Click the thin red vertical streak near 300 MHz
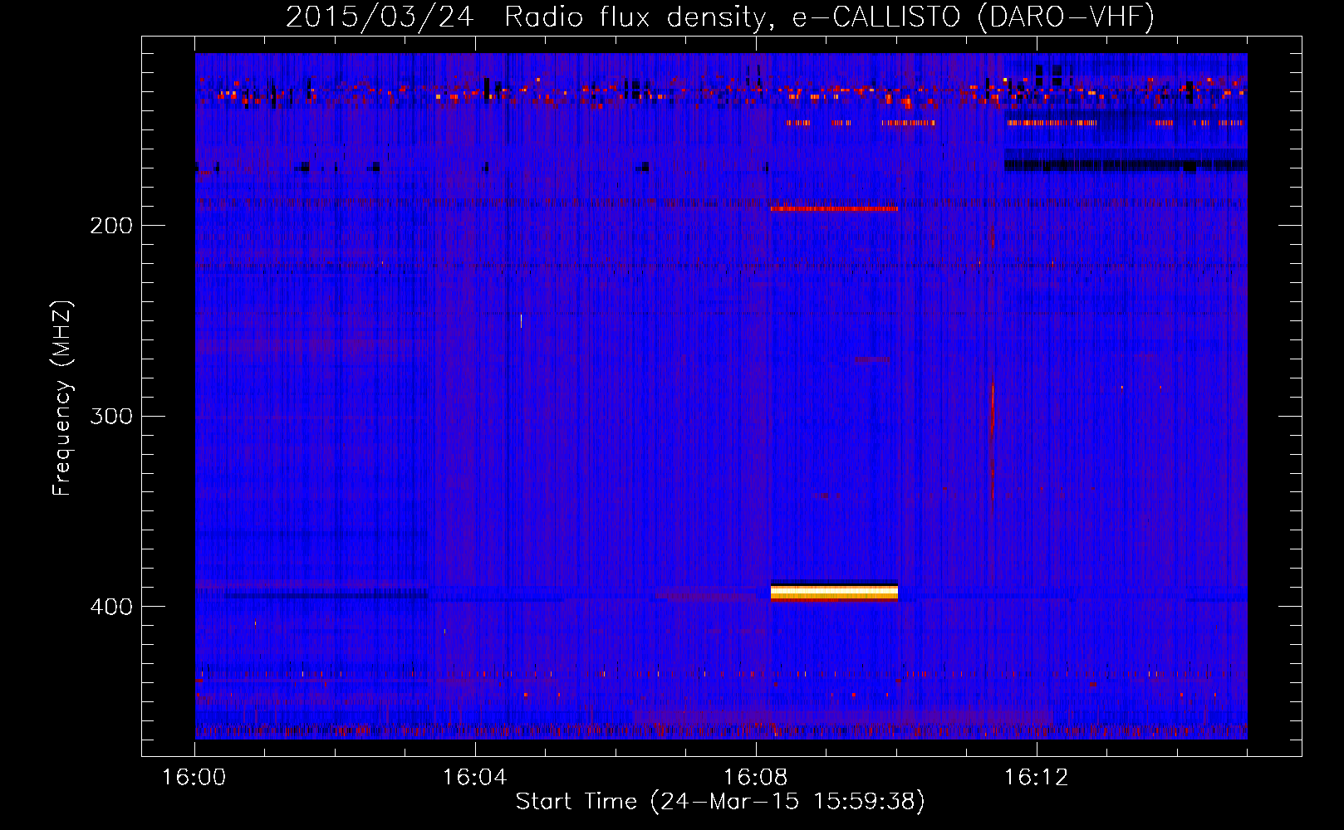1344x830 pixels. click(x=993, y=440)
